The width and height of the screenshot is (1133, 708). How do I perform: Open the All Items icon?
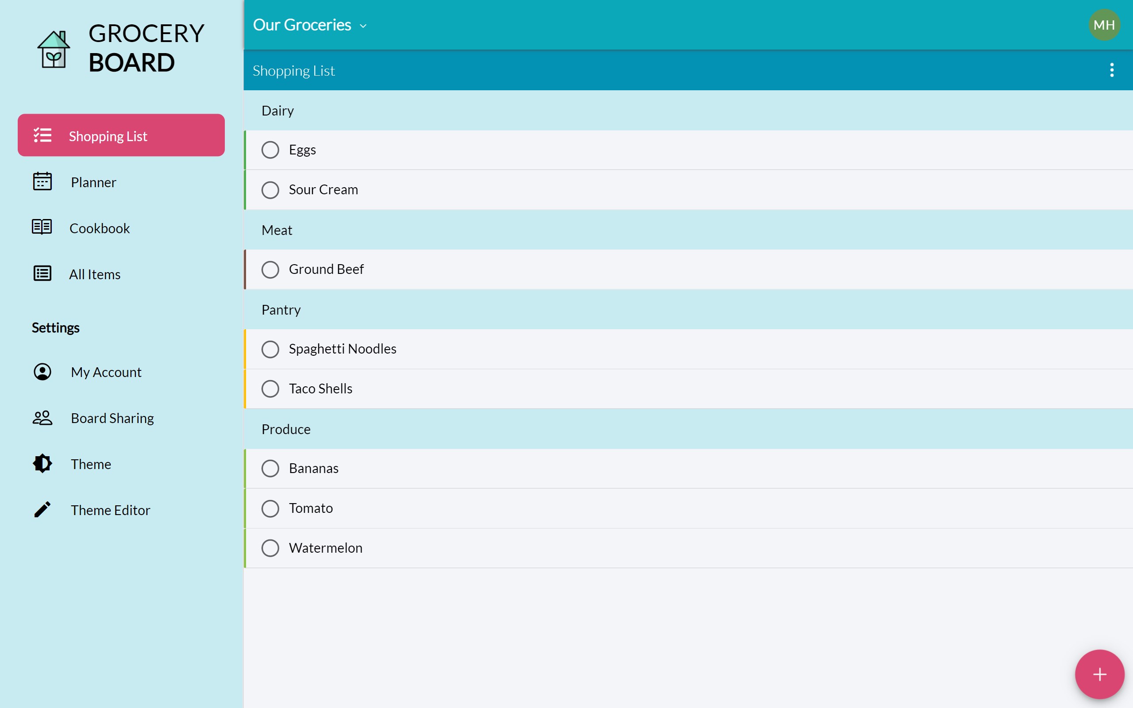[x=42, y=273]
